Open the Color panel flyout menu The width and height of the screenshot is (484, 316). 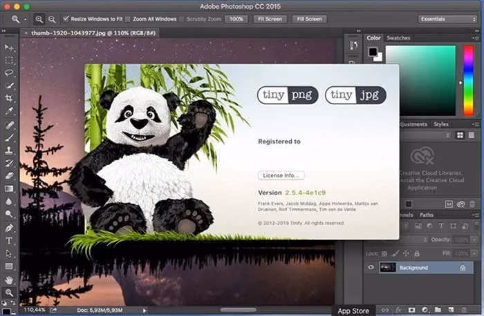pos(476,38)
